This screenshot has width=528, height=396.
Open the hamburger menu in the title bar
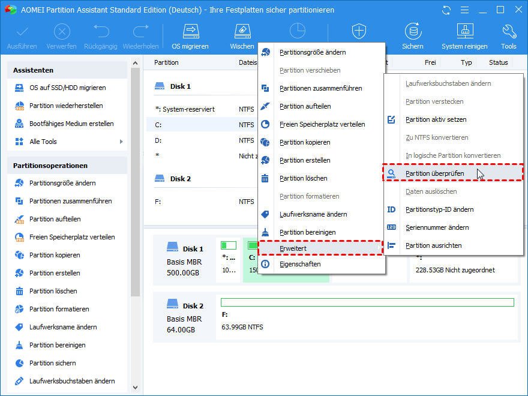tap(464, 10)
